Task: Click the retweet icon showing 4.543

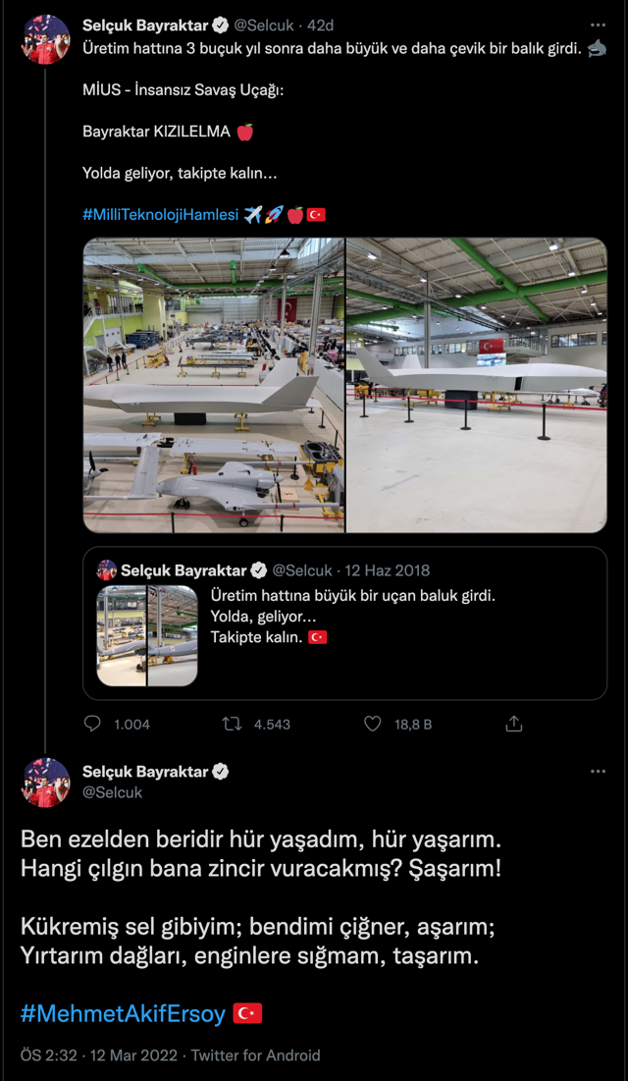Action: coord(232,724)
